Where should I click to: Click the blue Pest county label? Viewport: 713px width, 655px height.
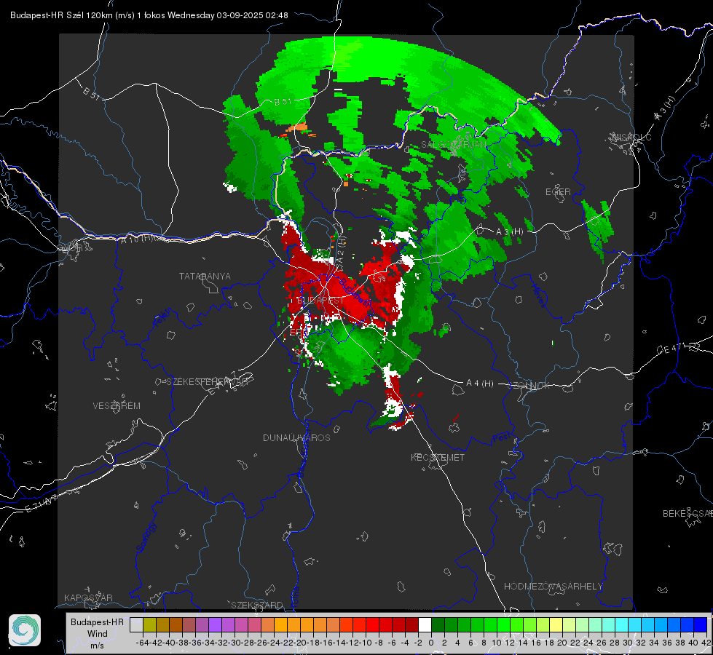pos(500,439)
